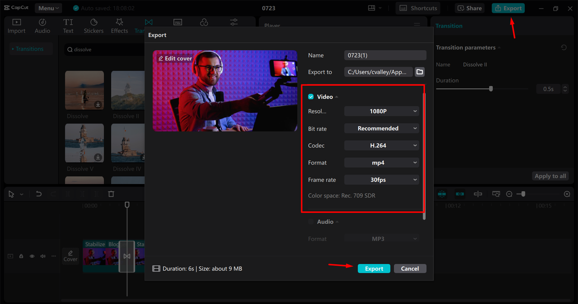Screen dimensions: 578x304
Task: Open the Format mp4 dropdown
Action: point(382,163)
